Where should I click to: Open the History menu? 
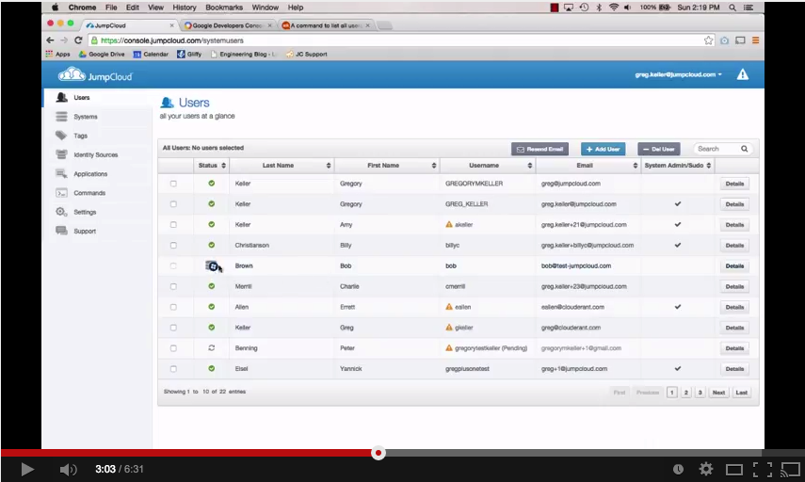tap(185, 8)
